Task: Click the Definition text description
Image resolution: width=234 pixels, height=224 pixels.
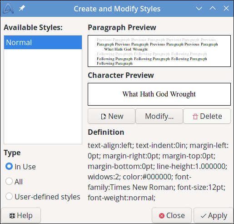Action: 158,172
